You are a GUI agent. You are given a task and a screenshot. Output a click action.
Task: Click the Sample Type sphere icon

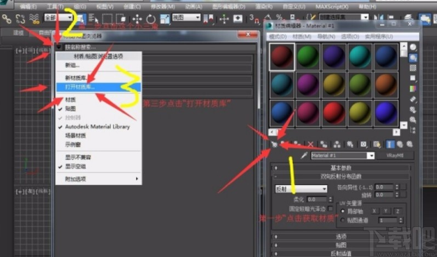(x=413, y=47)
